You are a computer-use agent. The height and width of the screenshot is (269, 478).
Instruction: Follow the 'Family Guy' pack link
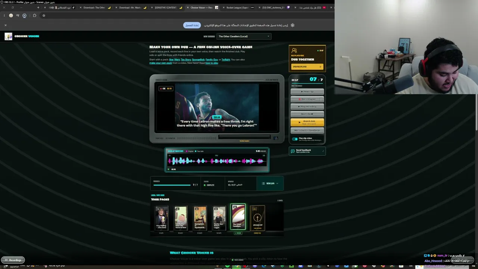pos(212,60)
